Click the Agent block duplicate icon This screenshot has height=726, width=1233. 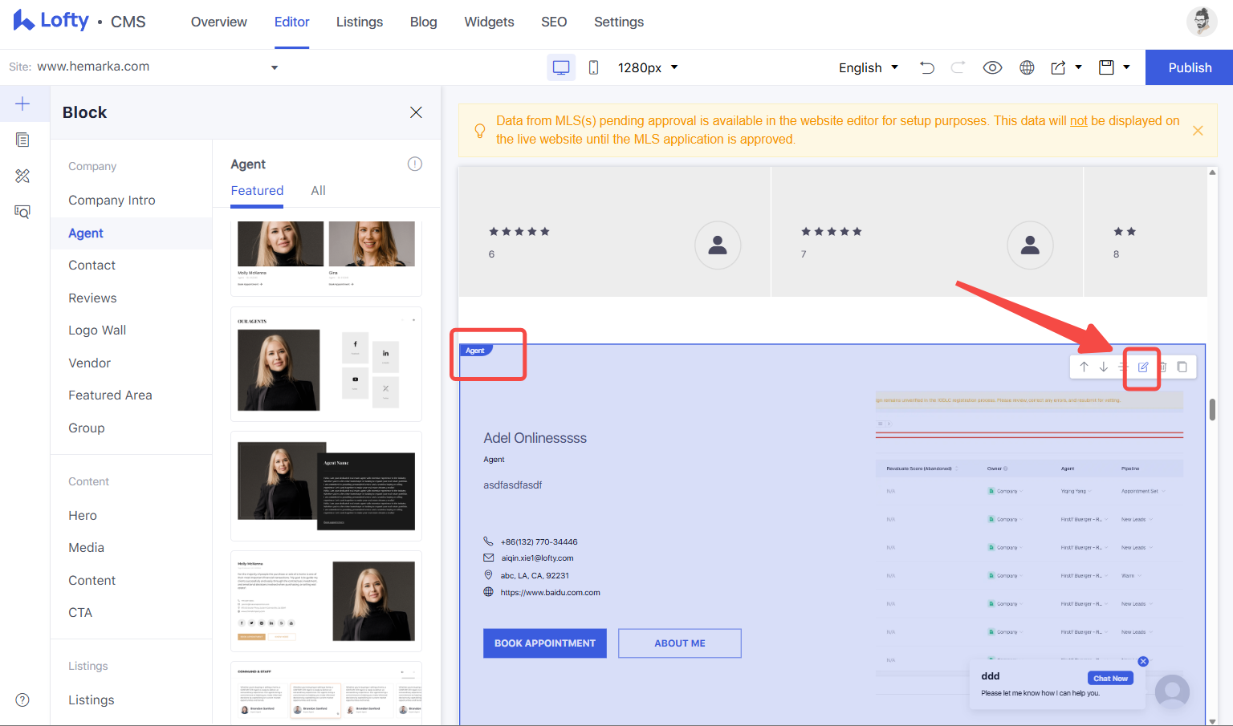[1182, 367]
